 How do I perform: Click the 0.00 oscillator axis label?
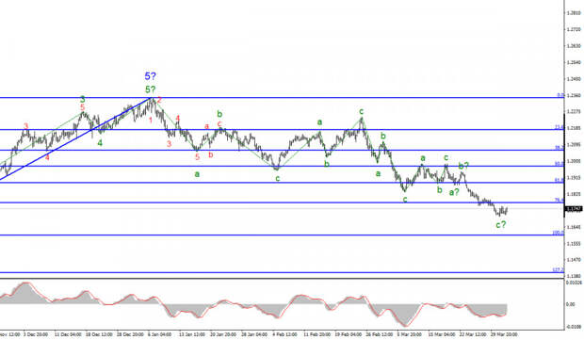570,304
